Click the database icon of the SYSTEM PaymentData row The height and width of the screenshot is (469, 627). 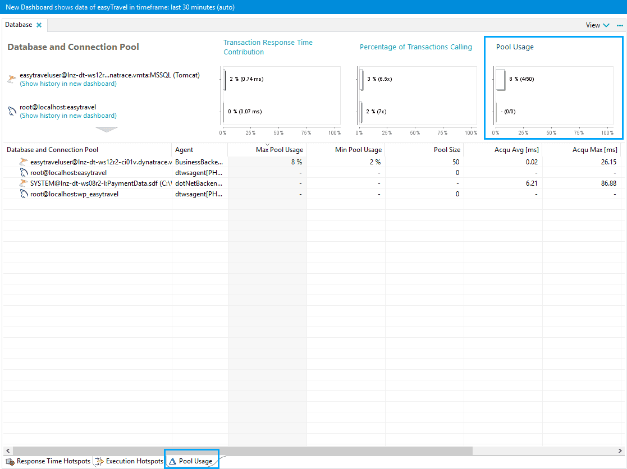tap(24, 183)
